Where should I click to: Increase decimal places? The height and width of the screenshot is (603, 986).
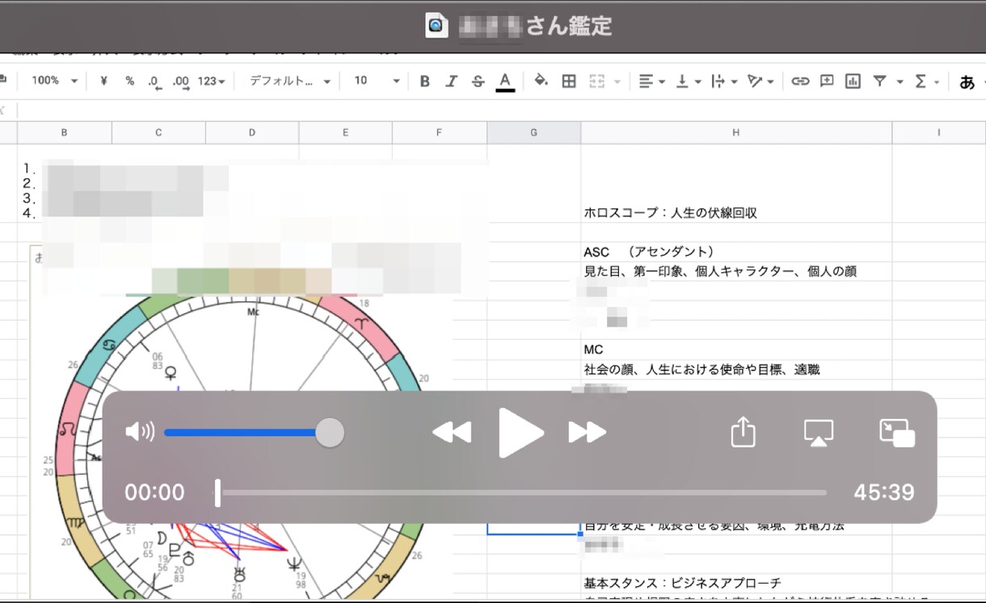coord(181,82)
